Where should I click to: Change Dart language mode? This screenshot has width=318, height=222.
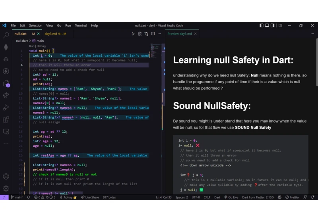(x=217, y=197)
